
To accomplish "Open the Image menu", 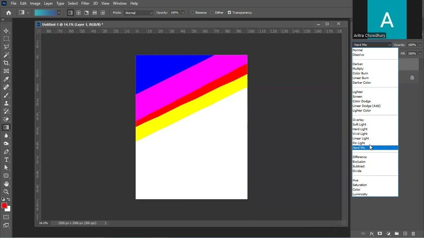I will click(x=35, y=3).
